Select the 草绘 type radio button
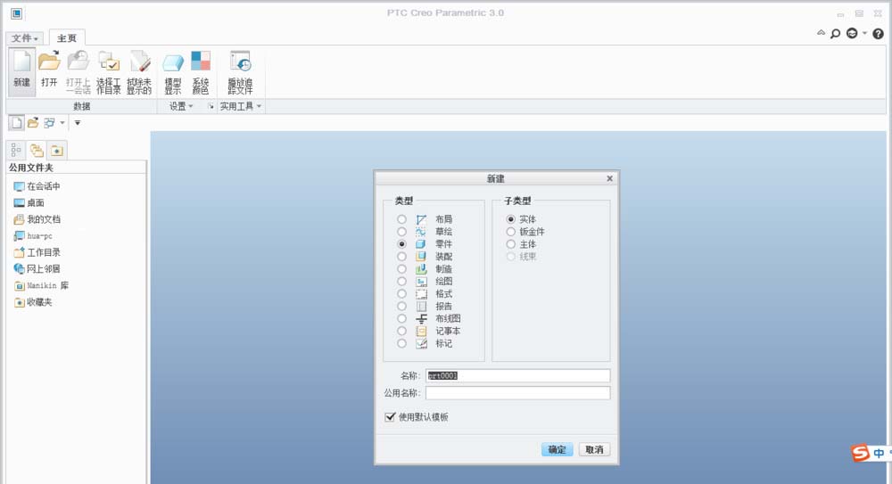The height and width of the screenshot is (484, 892). click(401, 232)
